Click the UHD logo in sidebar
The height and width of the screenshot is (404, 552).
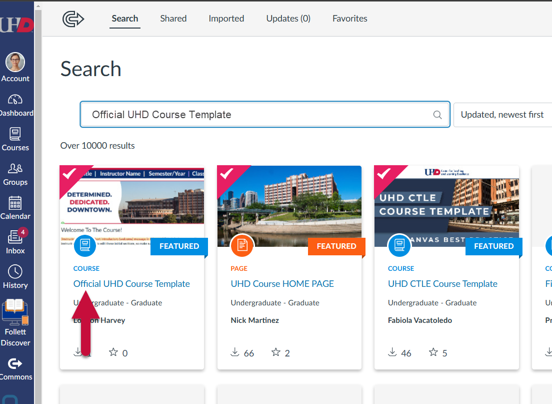tap(16, 25)
